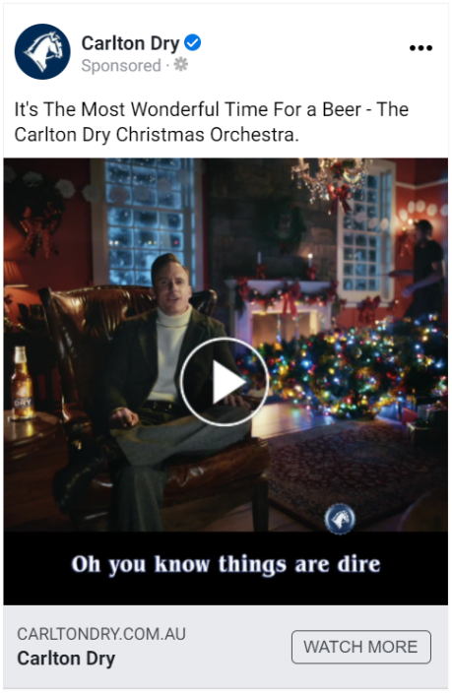Screen dimensions: 452x693
Task: Click the ad settings gear icon near Sponsored
Action: tap(181, 65)
